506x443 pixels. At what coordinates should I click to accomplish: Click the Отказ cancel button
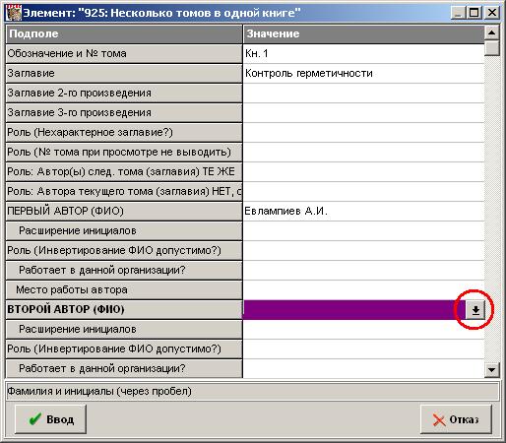tap(456, 419)
